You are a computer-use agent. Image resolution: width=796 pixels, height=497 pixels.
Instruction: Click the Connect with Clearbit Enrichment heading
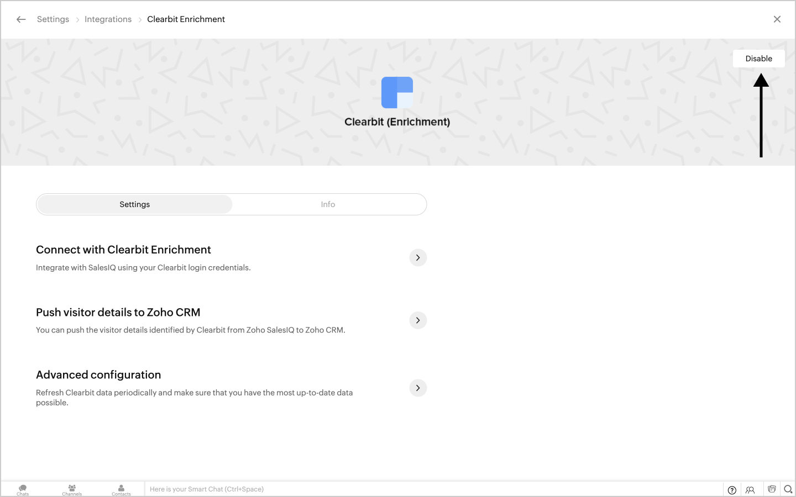(x=123, y=250)
